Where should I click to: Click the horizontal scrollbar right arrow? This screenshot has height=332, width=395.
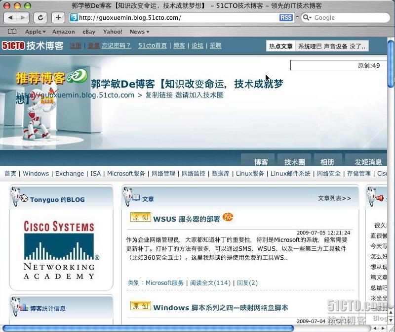pyautogui.click(x=383, y=328)
